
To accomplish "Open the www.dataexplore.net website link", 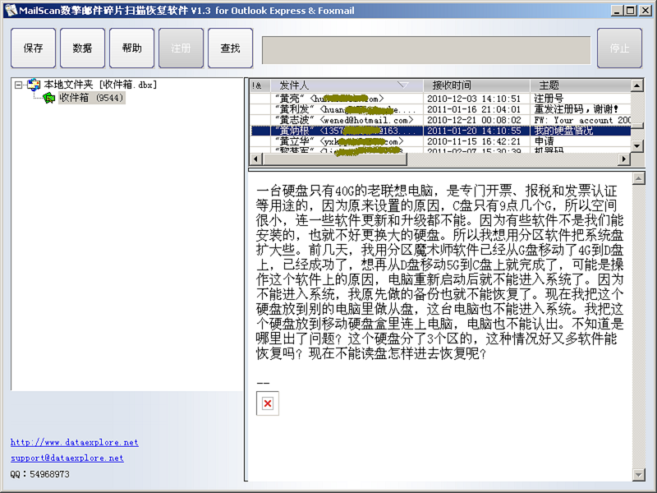I will pyautogui.click(x=74, y=442).
